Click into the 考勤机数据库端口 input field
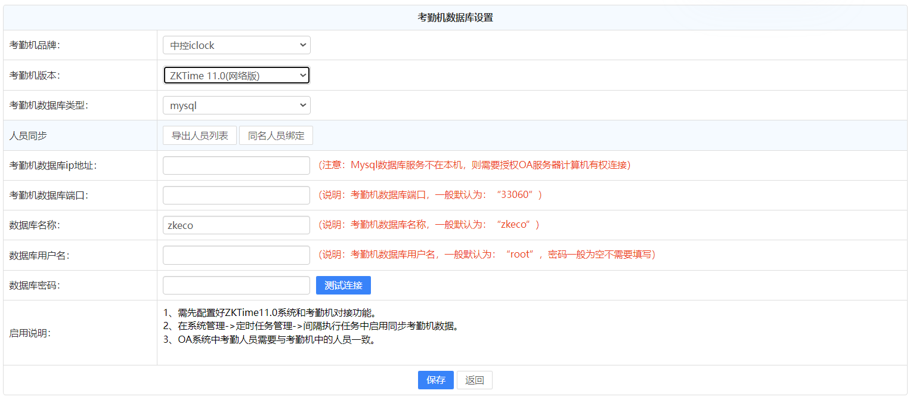913x406 pixels. [x=236, y=195]
